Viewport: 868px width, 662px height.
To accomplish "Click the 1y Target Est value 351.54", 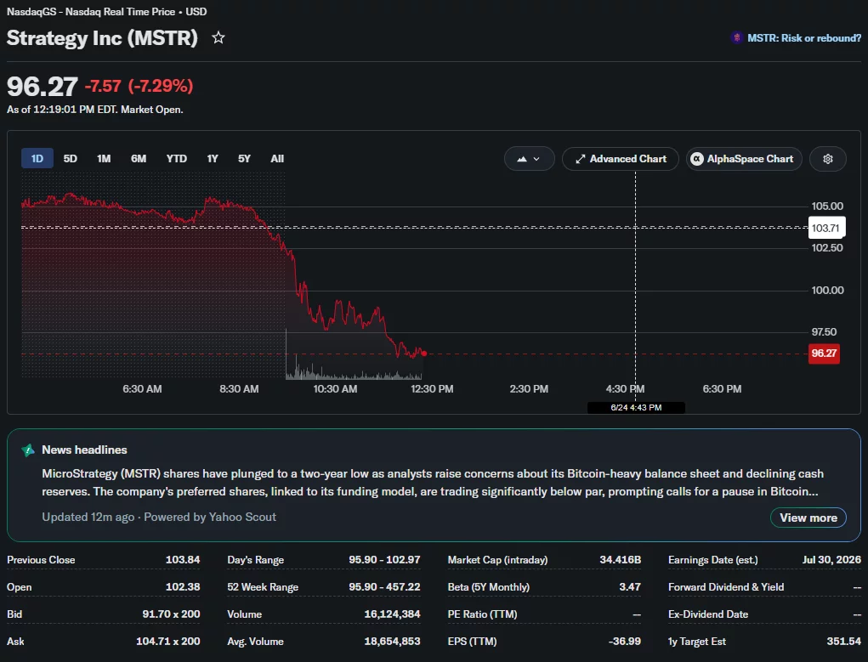I will 843,641.
